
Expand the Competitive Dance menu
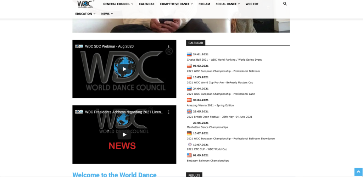177,4
